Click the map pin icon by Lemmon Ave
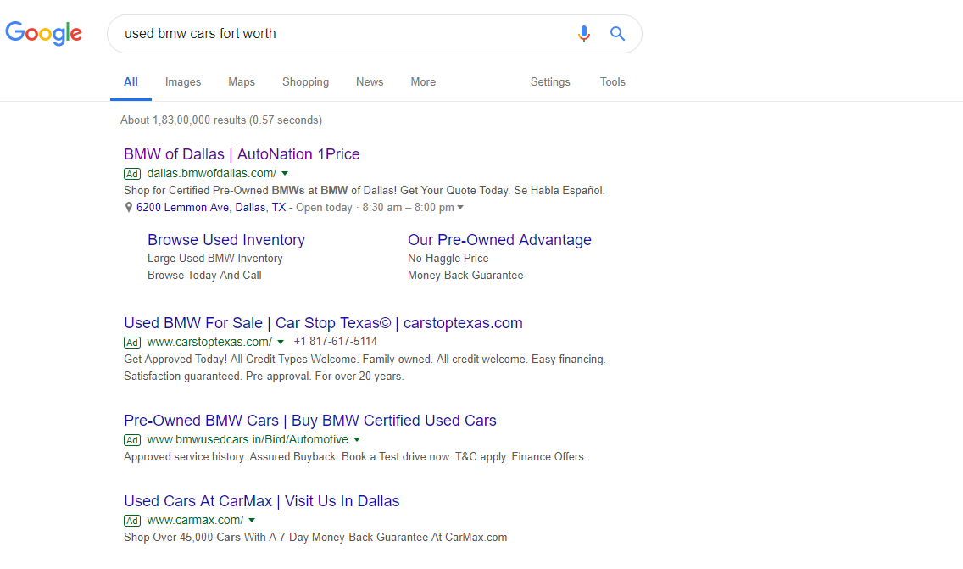 pyautogui.click(x=128, y=208)
